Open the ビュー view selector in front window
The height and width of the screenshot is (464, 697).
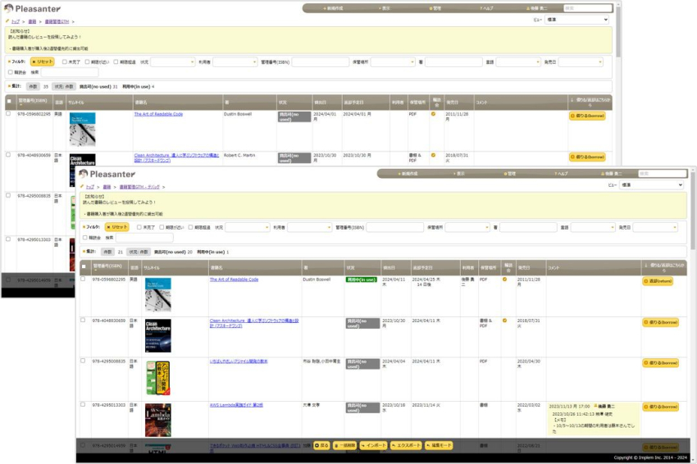pyautogui.click(x=652, y=185)
